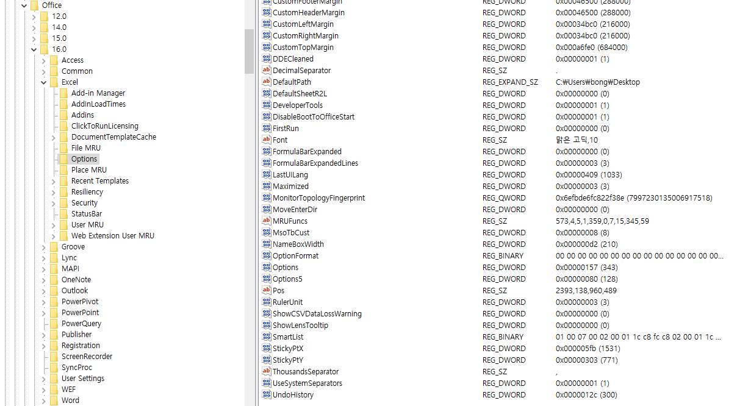Click the tree pane vertical scrollbar thumb
This screenshot has height=406, width=751.
click(249, 51)
